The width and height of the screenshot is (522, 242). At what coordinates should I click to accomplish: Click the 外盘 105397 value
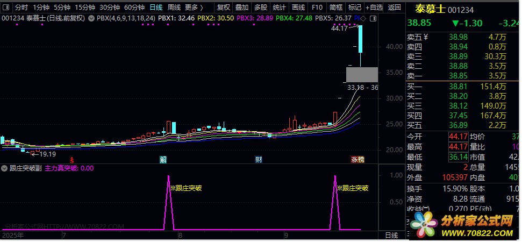(455, 178)
